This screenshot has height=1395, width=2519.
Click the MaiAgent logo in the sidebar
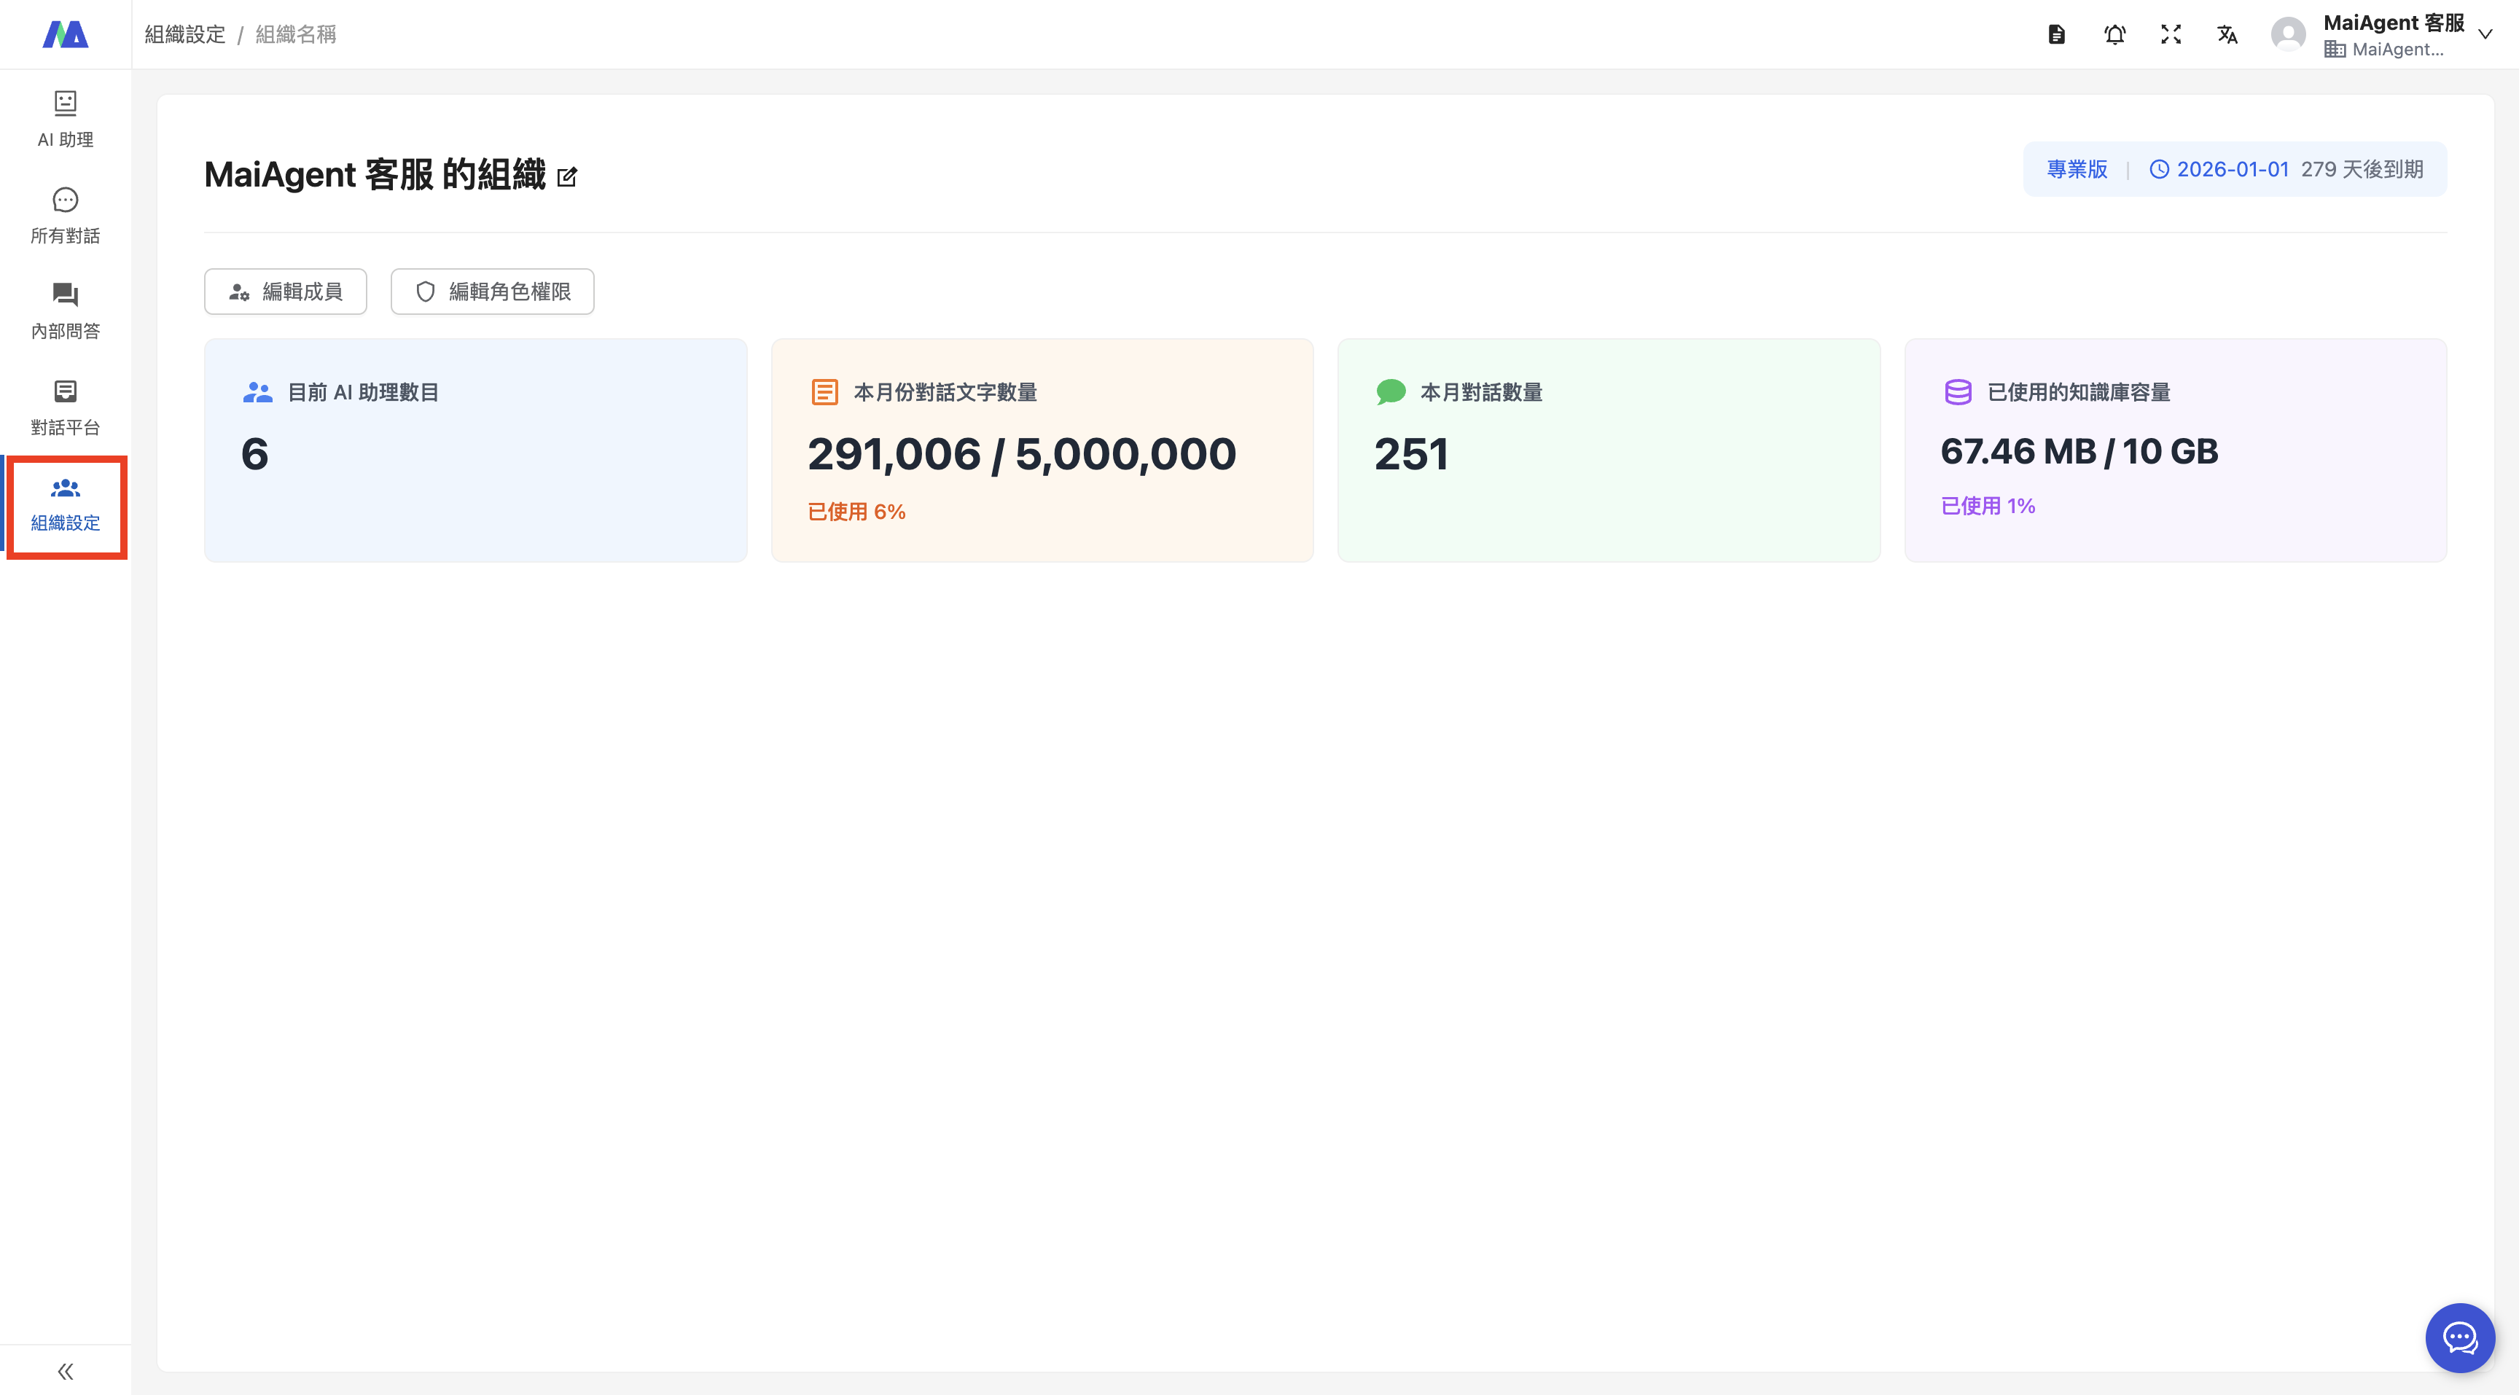tap(66, 34)
